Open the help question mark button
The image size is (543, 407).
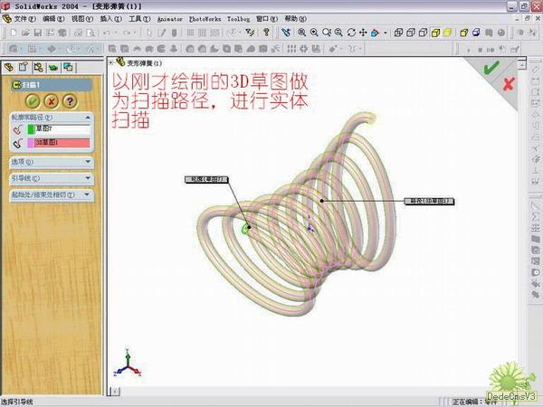point(69,100)
